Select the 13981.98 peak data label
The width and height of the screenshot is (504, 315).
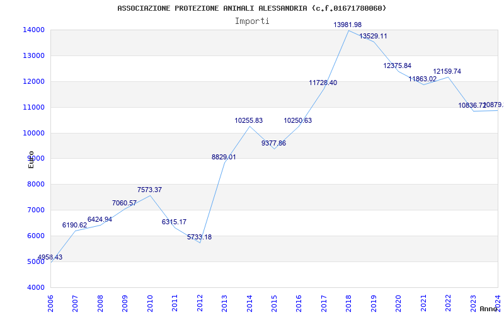(348, 25)
